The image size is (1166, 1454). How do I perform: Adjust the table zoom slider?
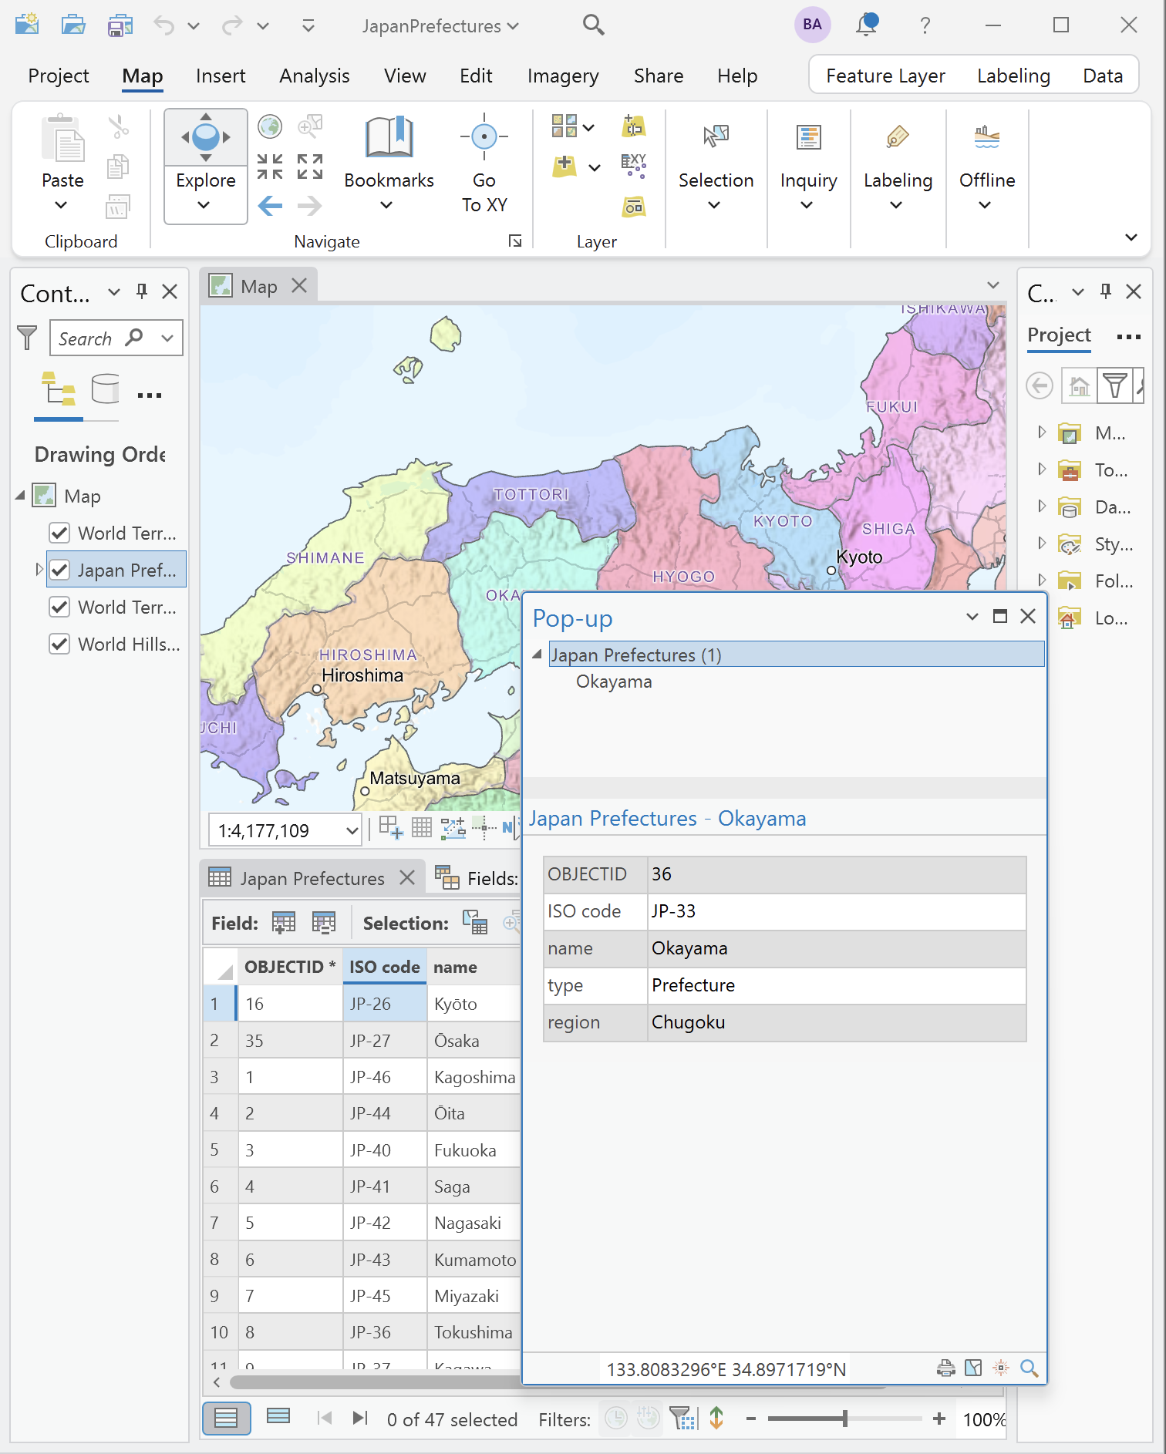coord(845,1418)
